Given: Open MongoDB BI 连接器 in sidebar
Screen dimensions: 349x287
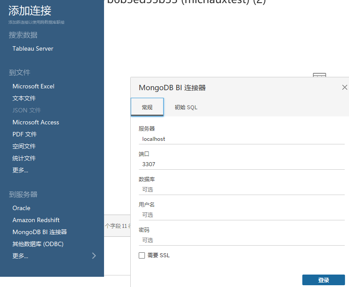Looking at the screenshot, I should 40,232.
